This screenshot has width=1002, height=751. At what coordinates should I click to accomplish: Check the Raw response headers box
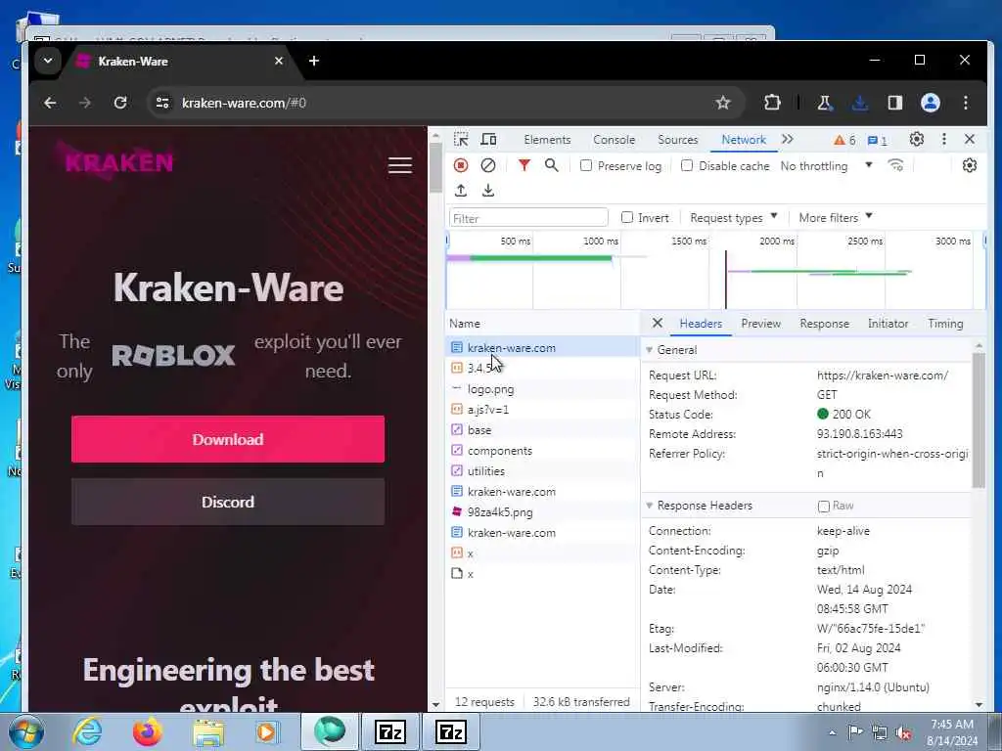[824, 506]
